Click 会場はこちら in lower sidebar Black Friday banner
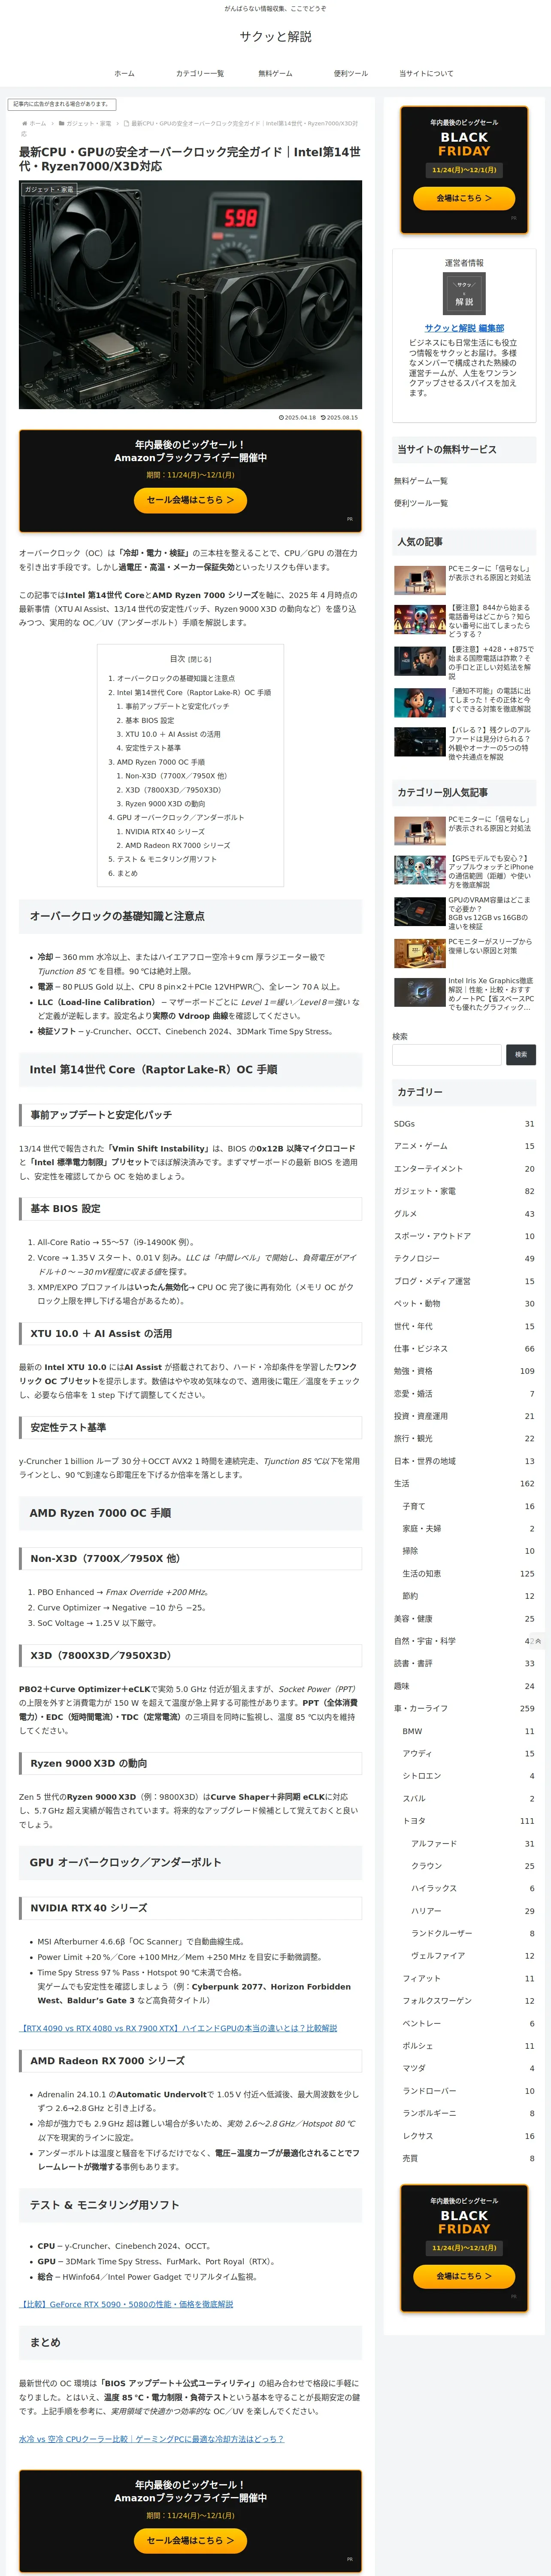 [x=464, y=2276]
